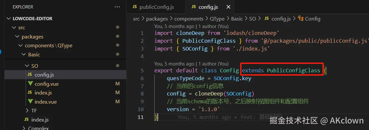
Task: Collapse the packages folder chevron
Action: tap(17, 37)
